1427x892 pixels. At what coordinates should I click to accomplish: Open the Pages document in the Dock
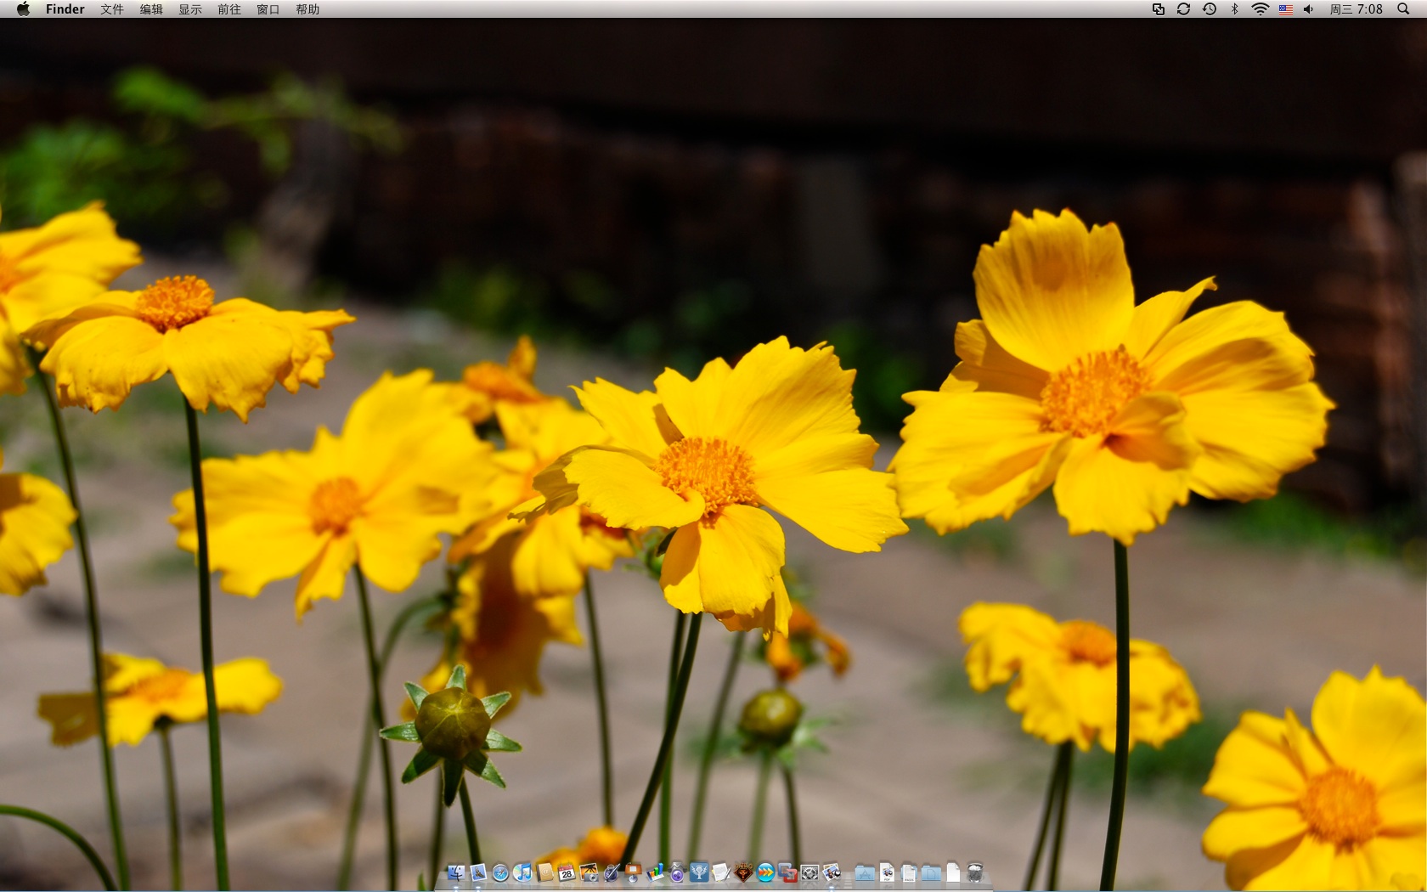tap(909, 872)
